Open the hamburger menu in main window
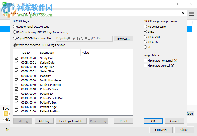This screenshot has width=197, height=136. tap(191, 14)
